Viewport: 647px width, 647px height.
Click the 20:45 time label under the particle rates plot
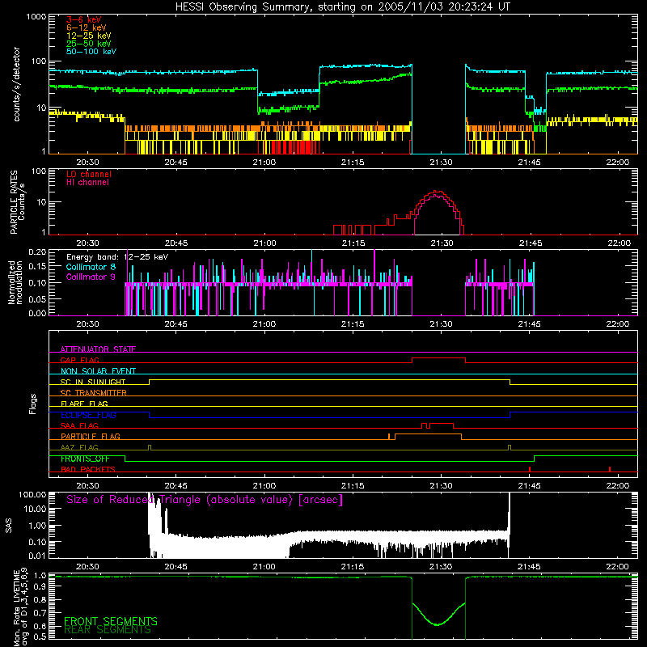176,243
